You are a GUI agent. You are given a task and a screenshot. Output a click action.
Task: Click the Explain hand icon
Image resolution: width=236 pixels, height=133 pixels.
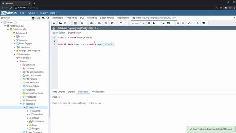[x=163, y=23]
